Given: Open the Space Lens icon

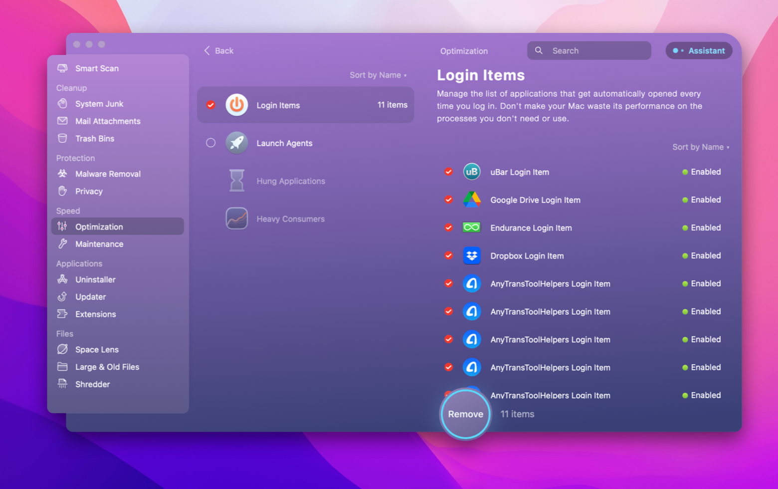Looking at the screenshot, I should pos(62,349).
